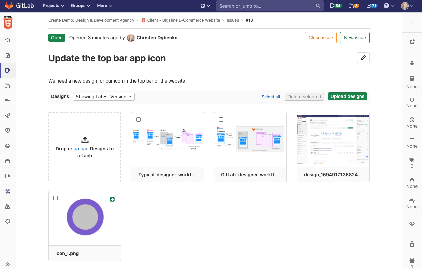Screen dimensions: 422x269
Task: Open the Merge Requests section in the sidebar
Action: [8, 86]
